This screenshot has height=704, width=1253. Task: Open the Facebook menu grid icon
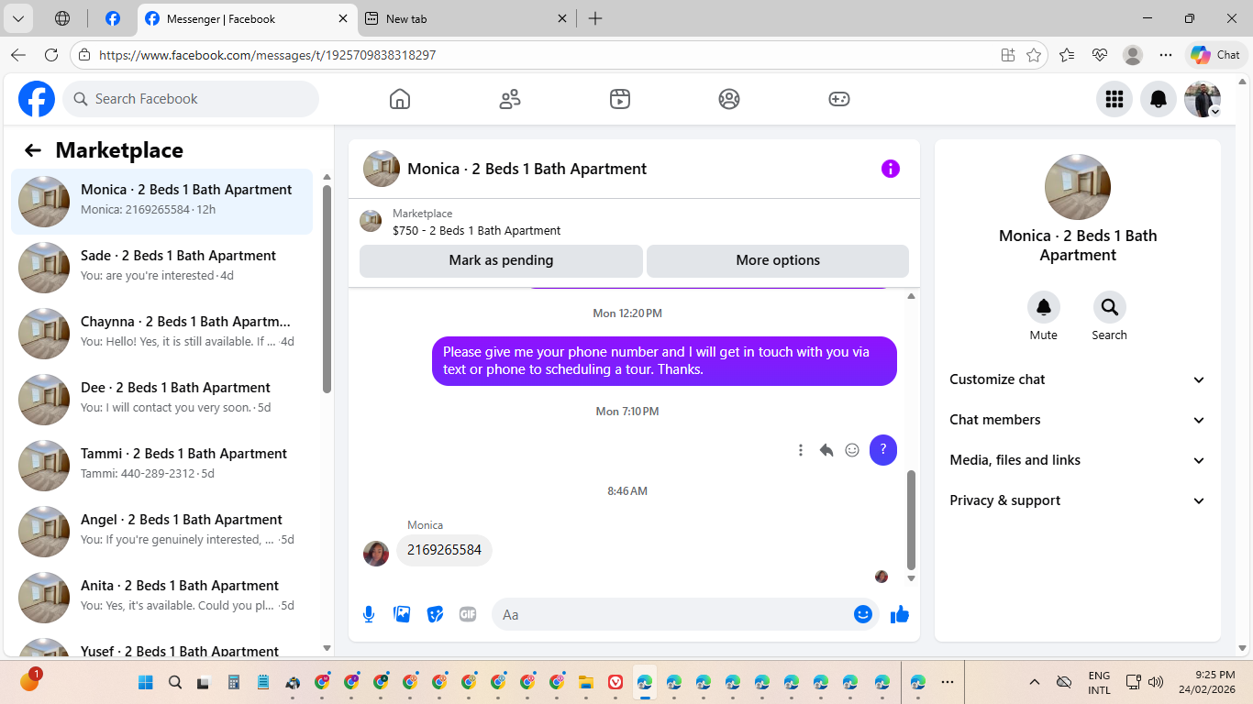(x=1114, y=99)
